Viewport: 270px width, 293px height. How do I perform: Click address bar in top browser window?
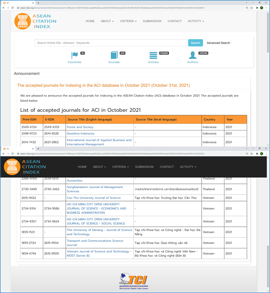coord(131,8)
